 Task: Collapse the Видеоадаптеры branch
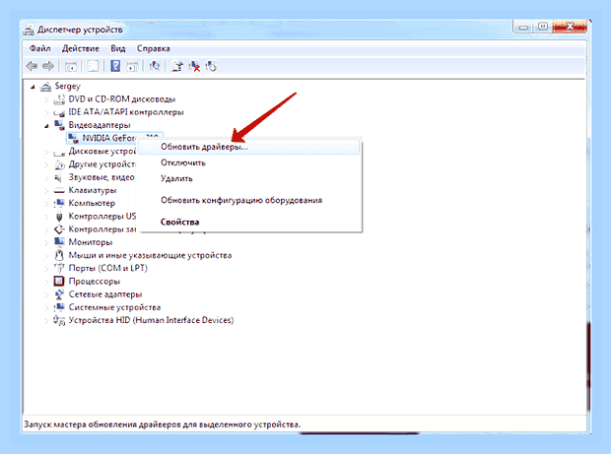click(46, 125)
